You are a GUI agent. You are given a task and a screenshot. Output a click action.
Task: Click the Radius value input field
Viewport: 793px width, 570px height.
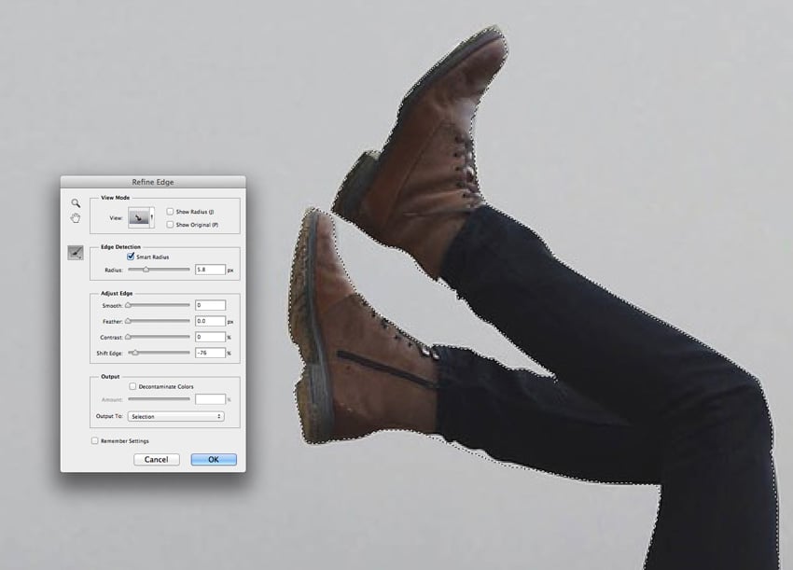[x=211, y=270]
